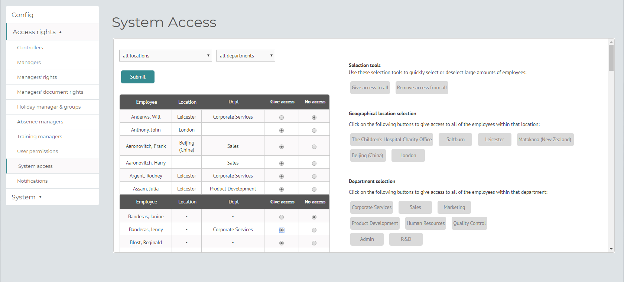Give access to Quality Control department
This screenshot has width=624, height=282.
coord(469,223)
